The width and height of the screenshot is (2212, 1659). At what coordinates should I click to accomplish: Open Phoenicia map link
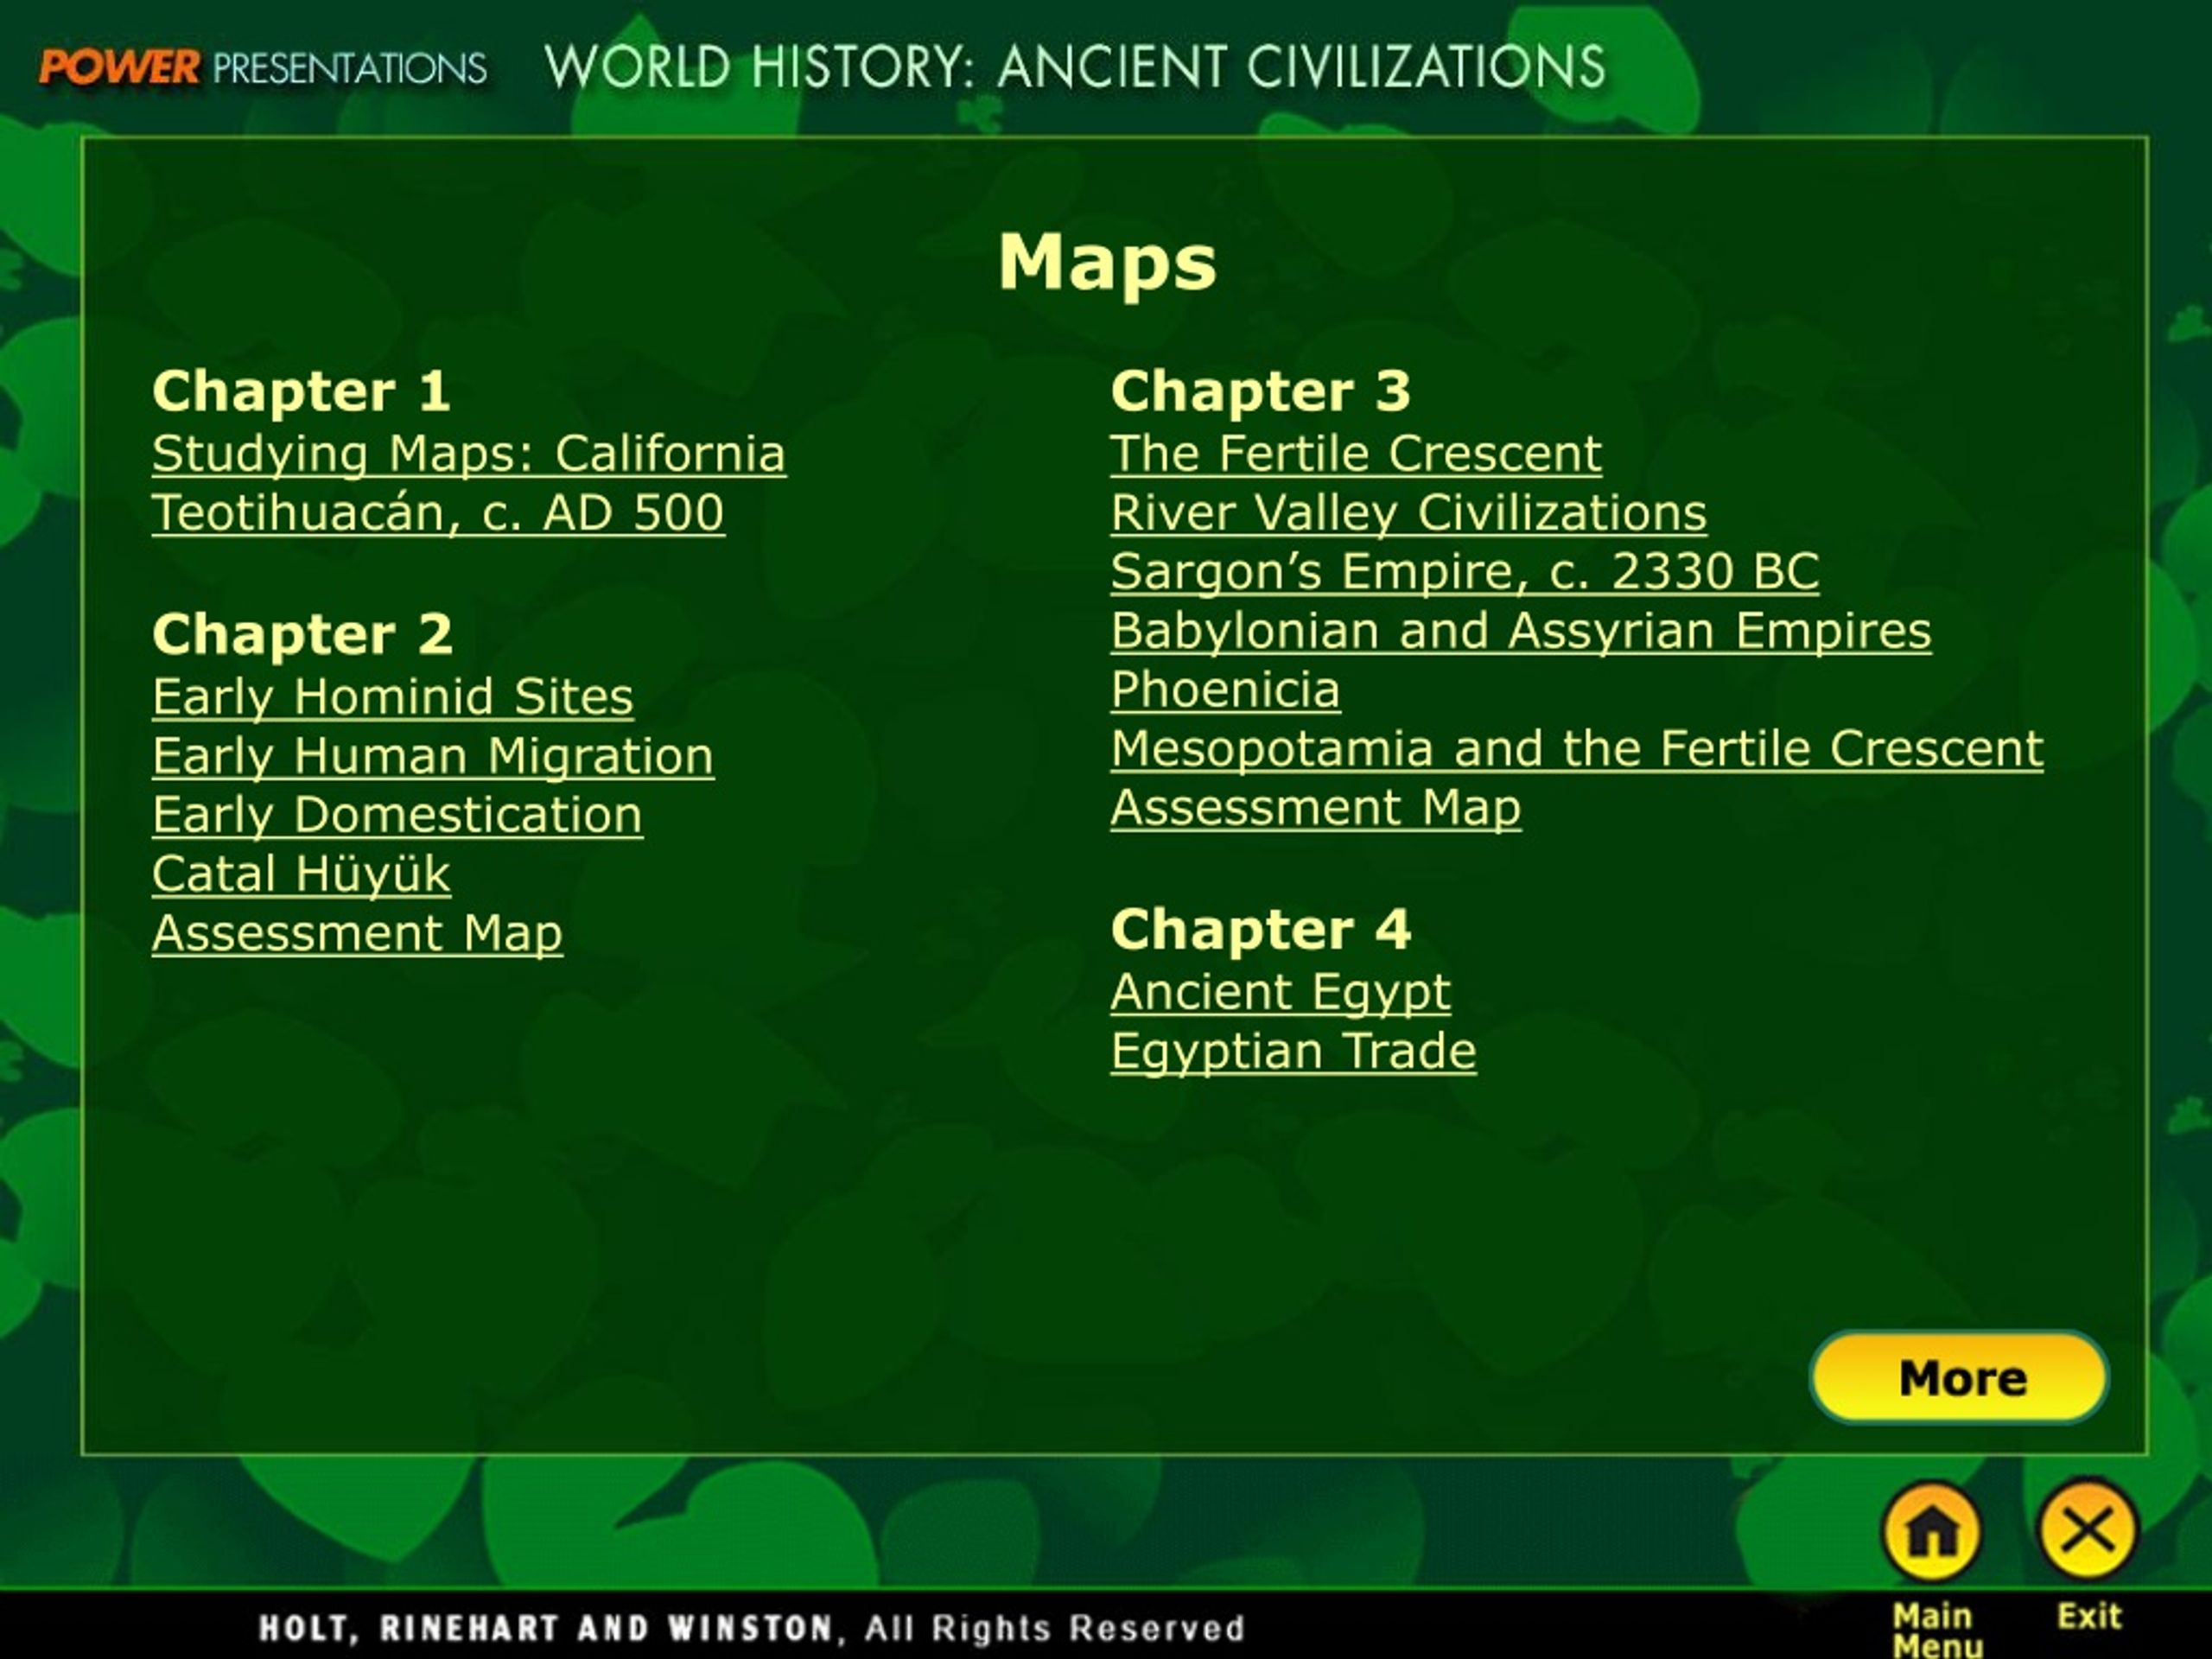(1225, 690)
